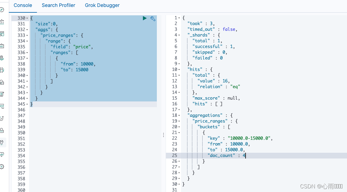Click the "to": 15000 value in the request
This screenshot has width=347, height=192.
coord(82,70)
